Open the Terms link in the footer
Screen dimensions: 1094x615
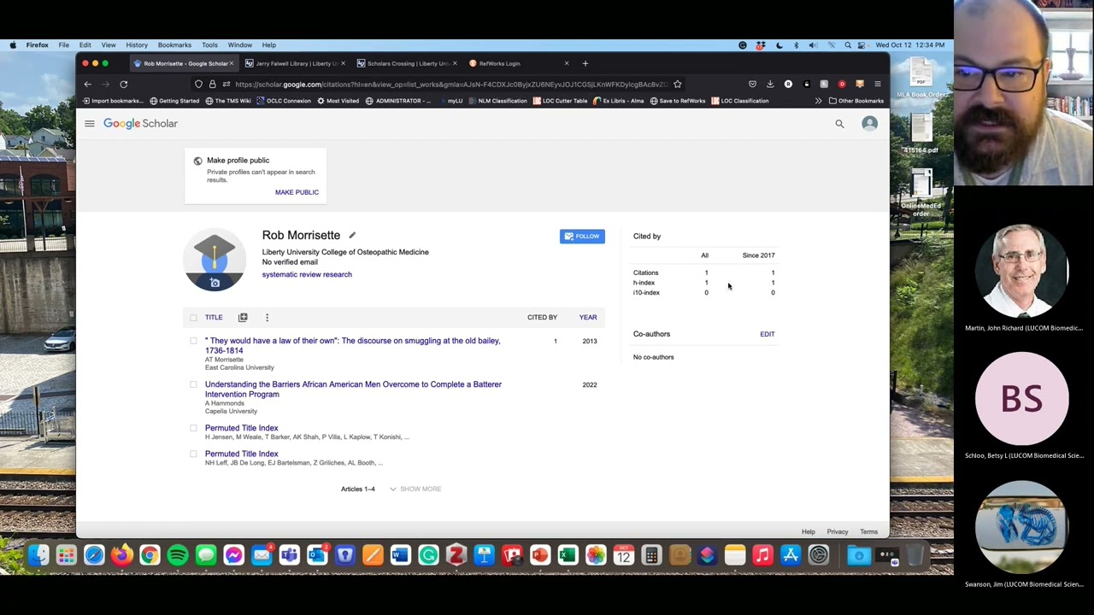coord(868,532)
